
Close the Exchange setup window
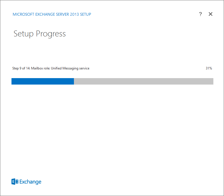click(x=211, y=14)
